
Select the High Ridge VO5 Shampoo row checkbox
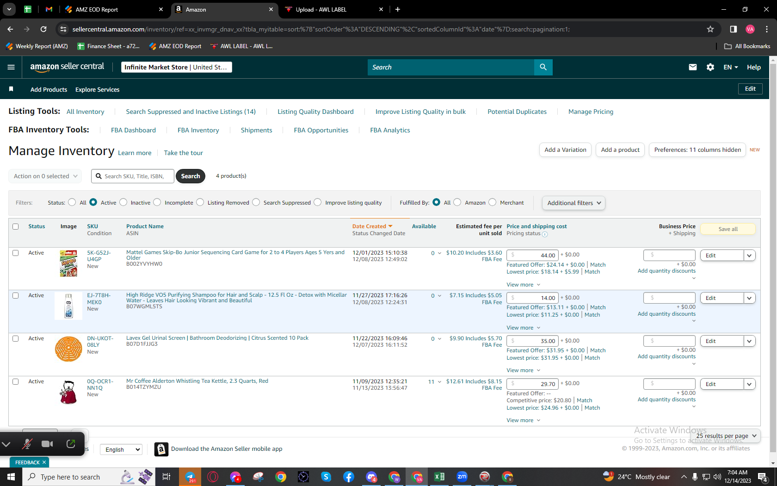[16, 295]
